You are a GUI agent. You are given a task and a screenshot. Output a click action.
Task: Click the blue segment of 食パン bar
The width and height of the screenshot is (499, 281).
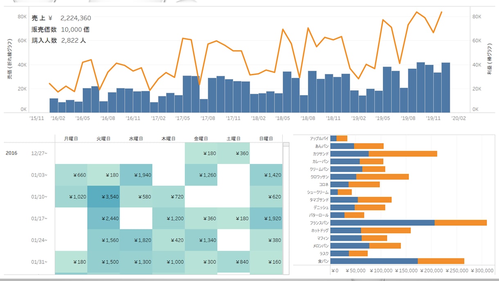pos(374,261)
